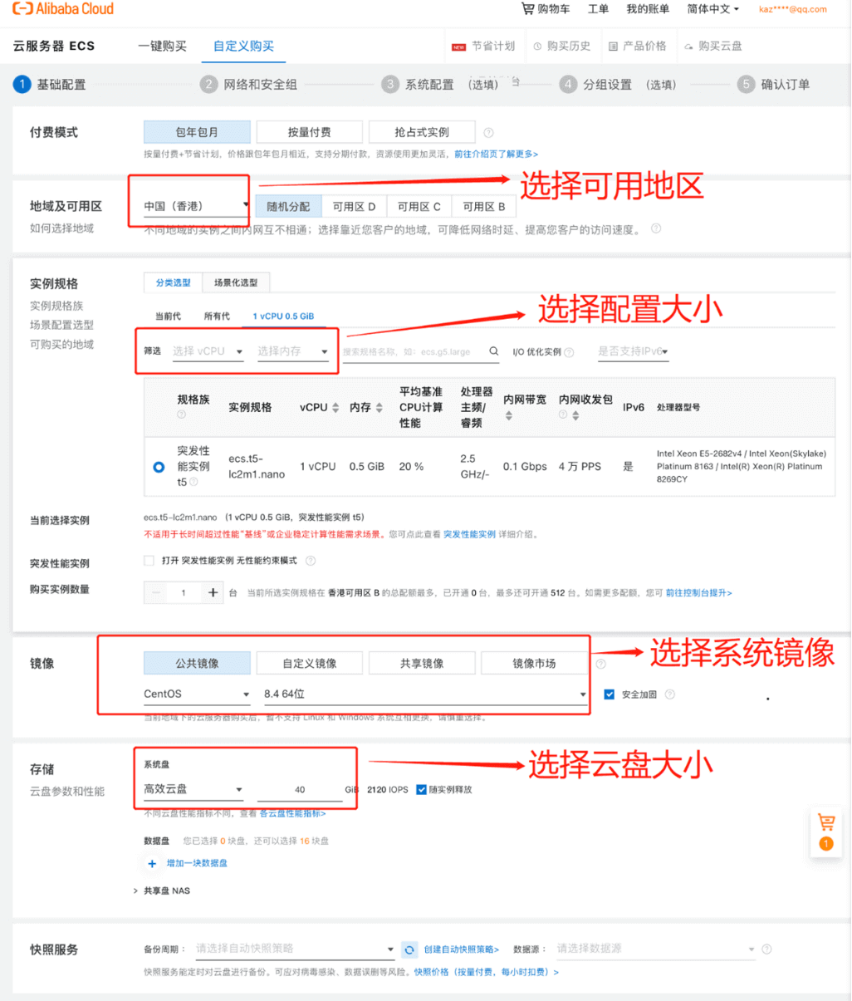Click help icon next to 无性能约束模式
This screenshot has height=1001, width=852.
click(x=311, y=561)
